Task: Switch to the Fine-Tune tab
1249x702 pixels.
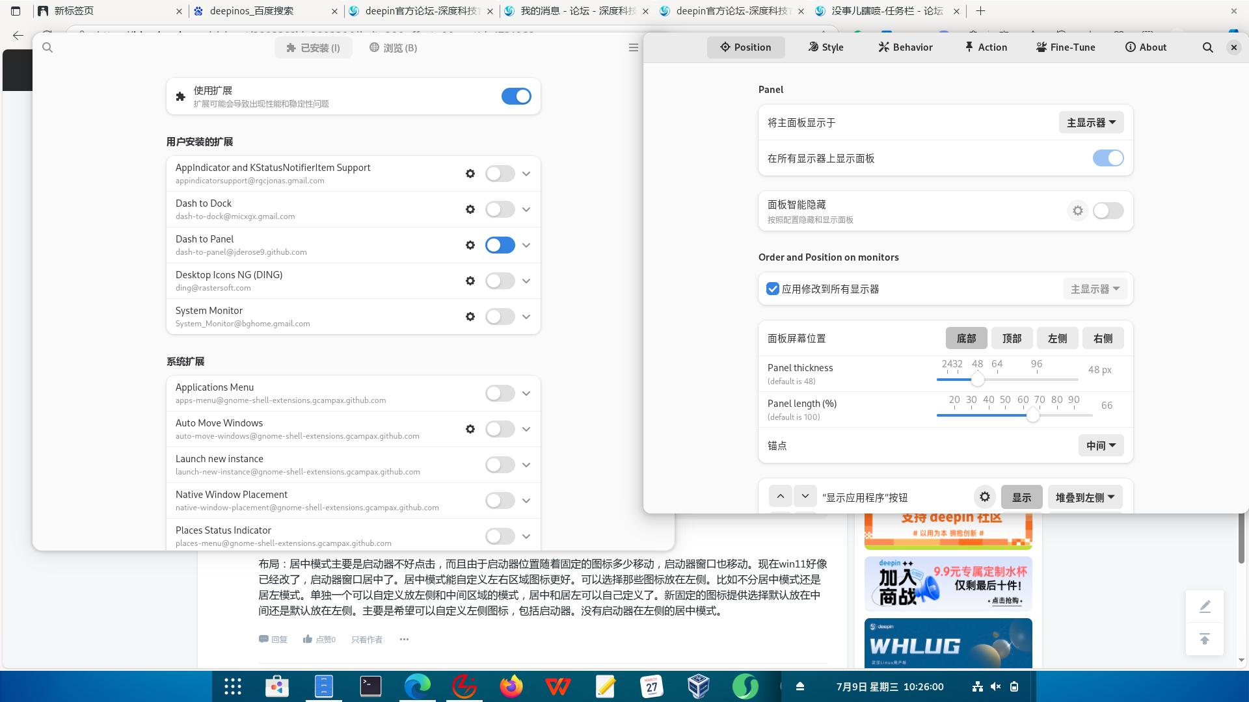Action: coord(1066,47)
